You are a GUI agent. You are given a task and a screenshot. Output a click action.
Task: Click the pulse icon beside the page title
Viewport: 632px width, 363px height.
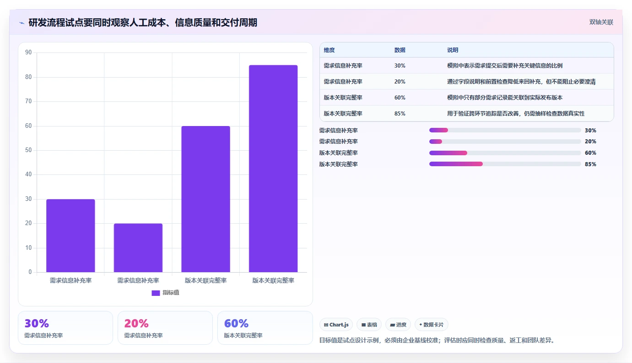coord(22,22)
